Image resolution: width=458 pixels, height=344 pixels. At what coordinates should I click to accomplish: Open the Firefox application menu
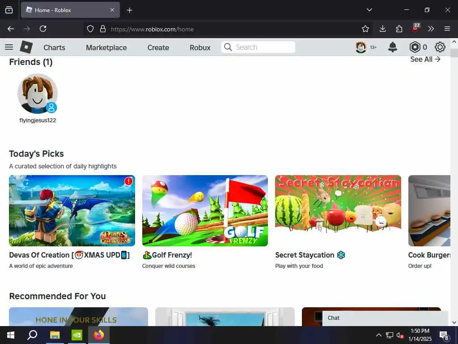(447, 29)
